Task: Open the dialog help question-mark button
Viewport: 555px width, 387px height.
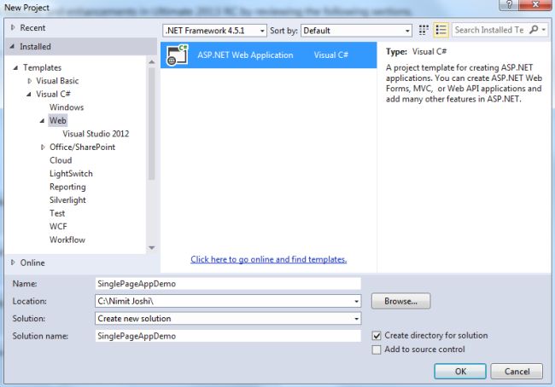Action: pos(509,5)
